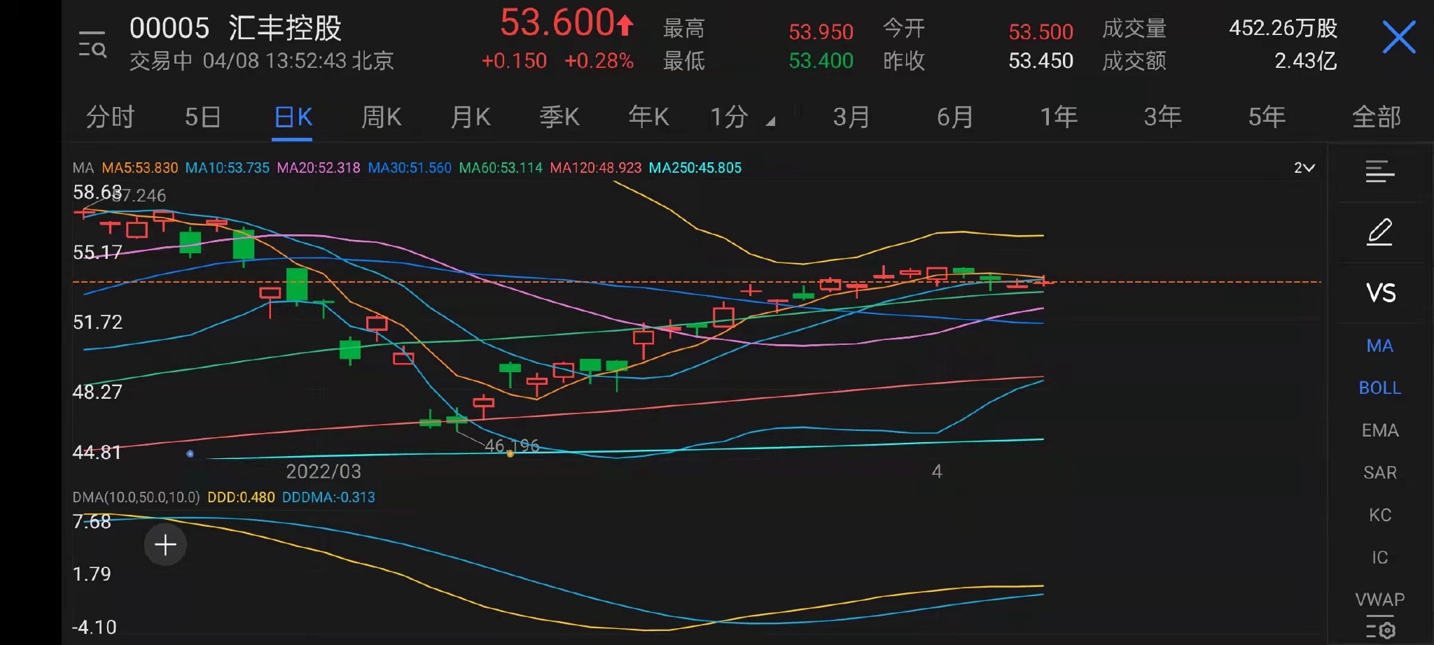Click the stock name 汇丰控股
1434x645 pixels.
click(285, 29)
